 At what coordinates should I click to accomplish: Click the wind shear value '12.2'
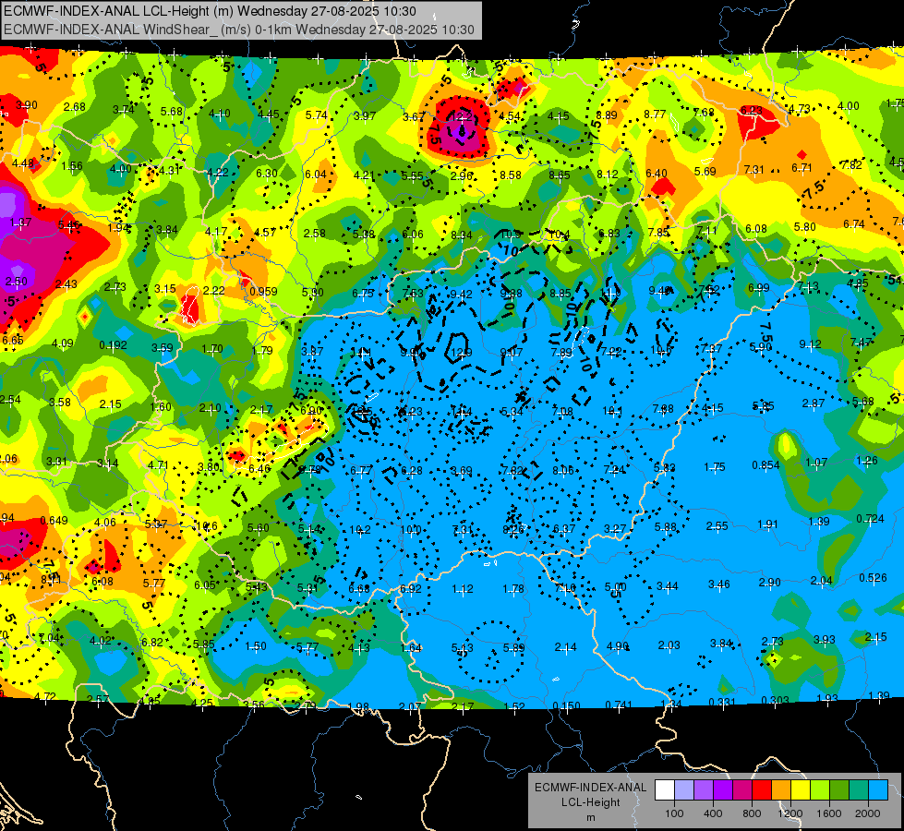(461, 116)
